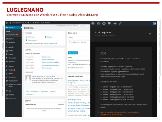The image size is (162, 122).
Task: Click Nuovo plus in admin bar
Action: click(36, 23)
